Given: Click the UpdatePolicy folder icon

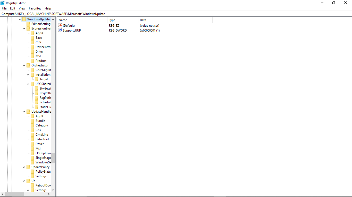Looking at the screenshot, I should [28, 167].
